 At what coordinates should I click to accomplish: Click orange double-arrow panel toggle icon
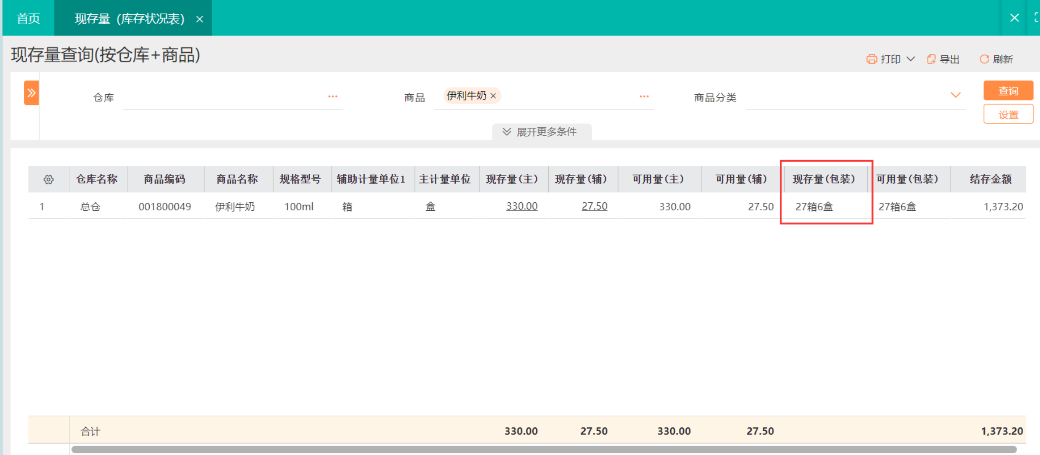[31, 93]
